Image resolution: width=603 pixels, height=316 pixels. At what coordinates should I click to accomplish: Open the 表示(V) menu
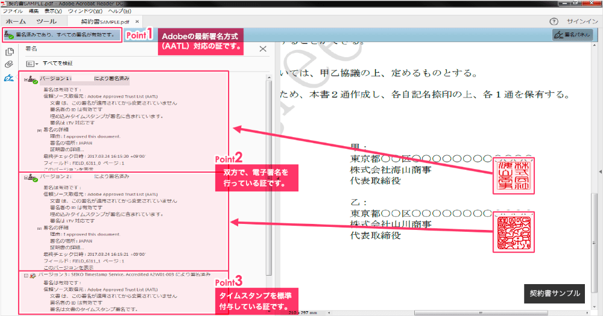53,11
